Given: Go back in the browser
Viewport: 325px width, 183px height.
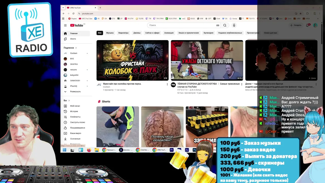Looking at the screenshot, I should [63, 13].
